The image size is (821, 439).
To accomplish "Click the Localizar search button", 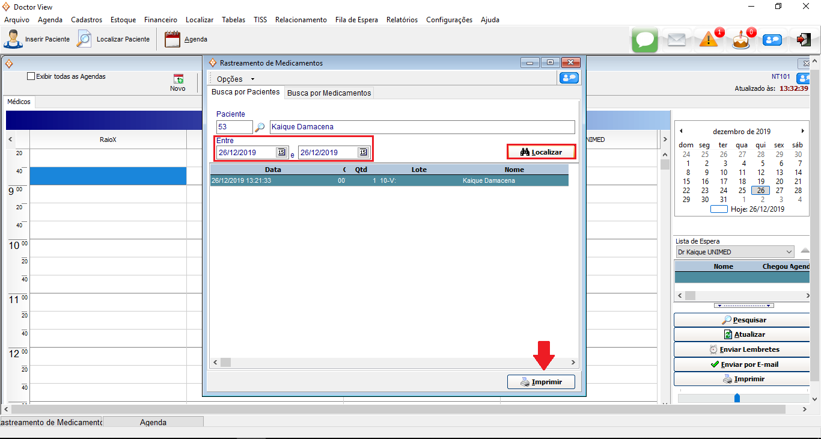I will pyautogui.click(x=541, y=152).
